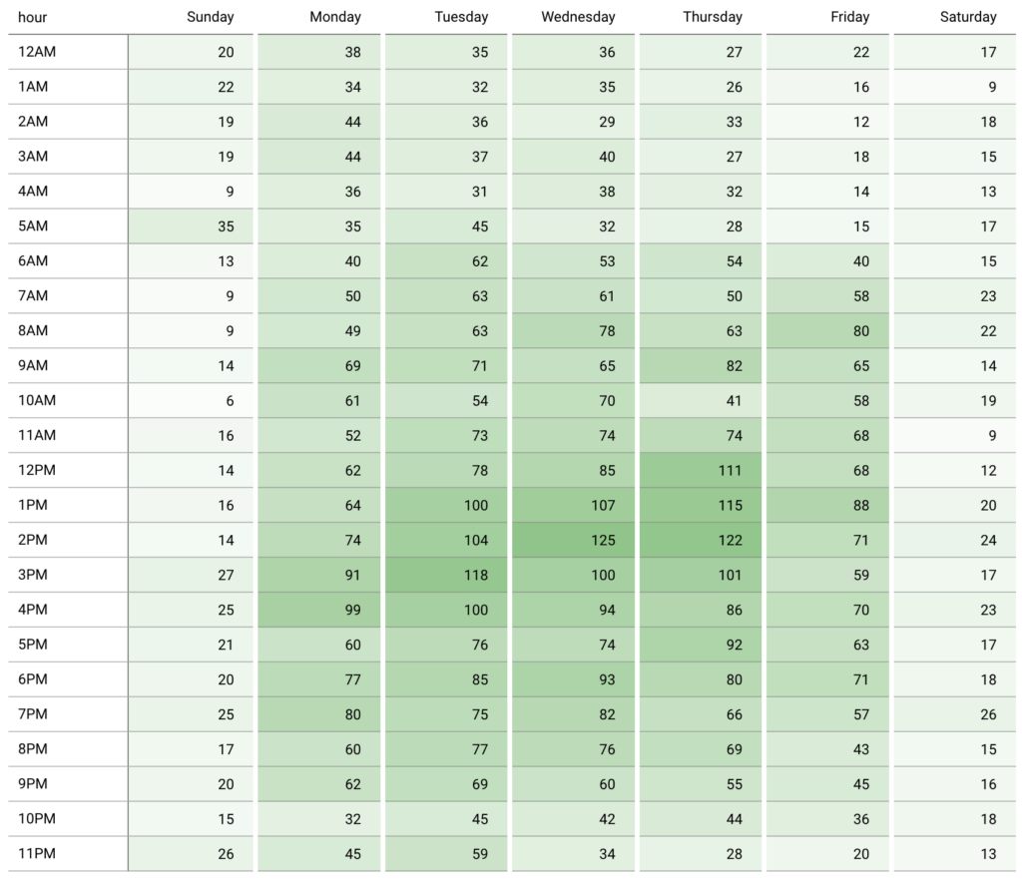Click the Monday column header
The height and width of the screenshot is (880, 1022).
(335, 17)
